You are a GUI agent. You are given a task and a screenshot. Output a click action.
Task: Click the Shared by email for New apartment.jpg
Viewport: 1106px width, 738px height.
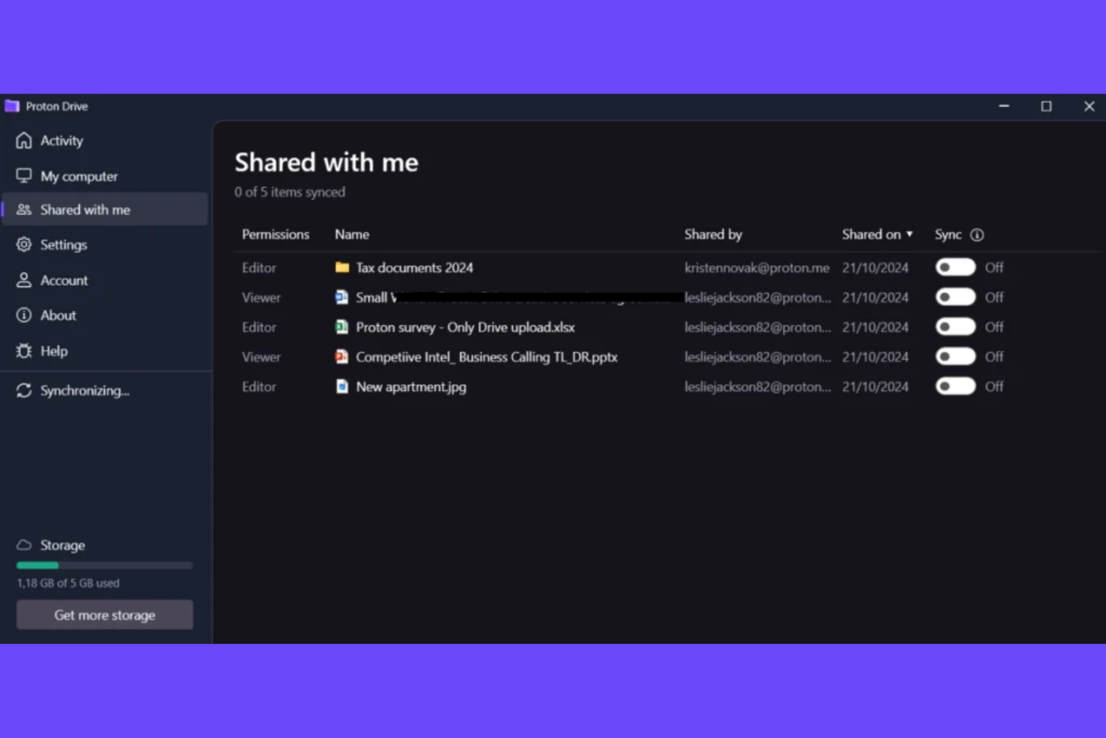coord(758,387)
